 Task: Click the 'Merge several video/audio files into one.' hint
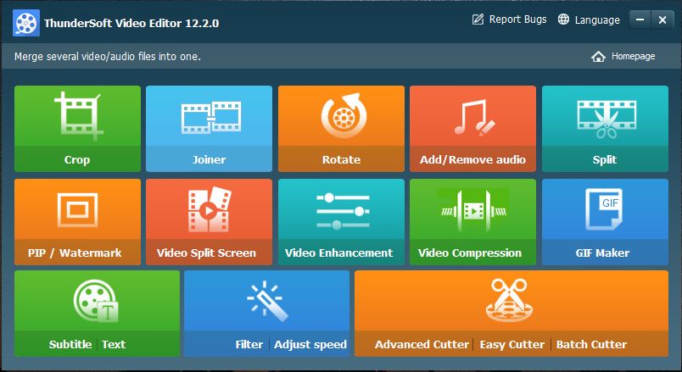(108, 57)
